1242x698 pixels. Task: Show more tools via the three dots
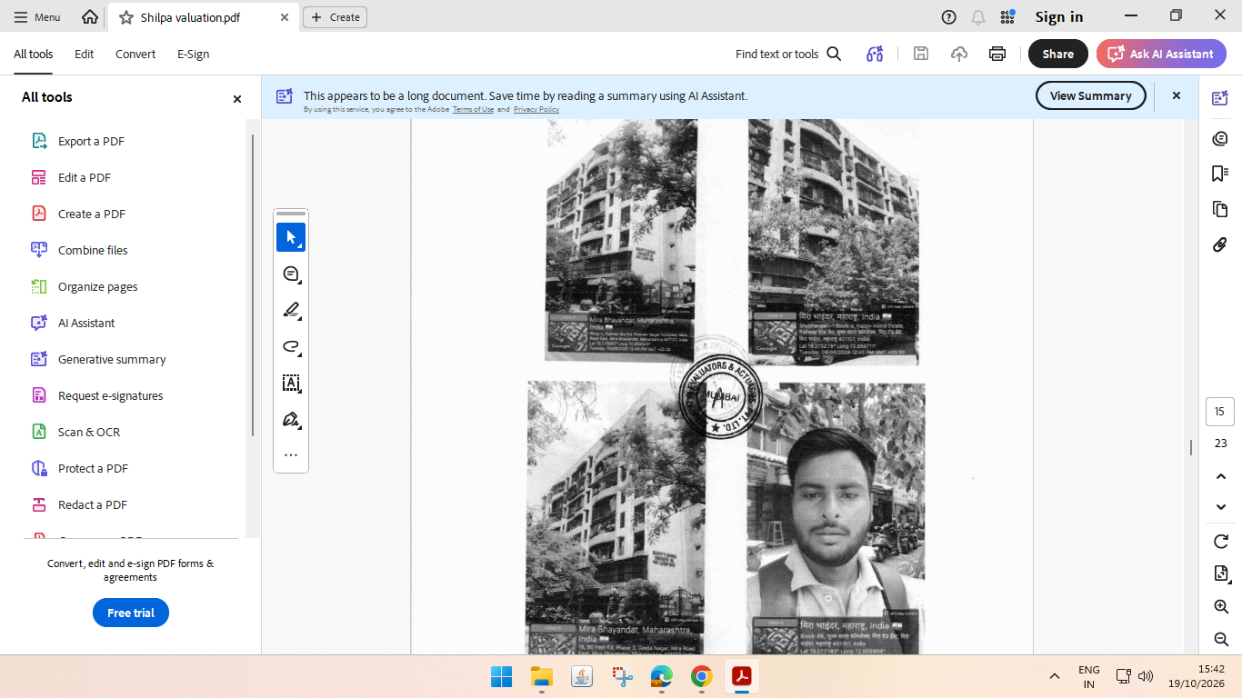pos(291,455)
